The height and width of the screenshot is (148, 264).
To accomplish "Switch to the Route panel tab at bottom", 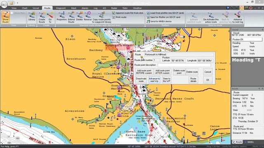I will tap(237, 142).
